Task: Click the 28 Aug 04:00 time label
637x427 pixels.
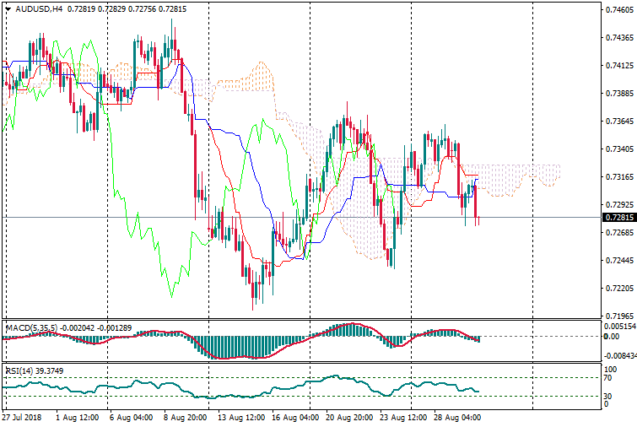Action: (460, 418)
